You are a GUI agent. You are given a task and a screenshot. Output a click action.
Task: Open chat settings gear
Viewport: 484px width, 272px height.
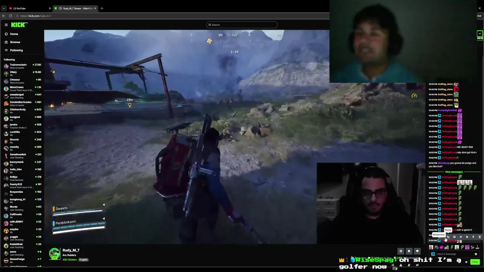coord(466,262)
